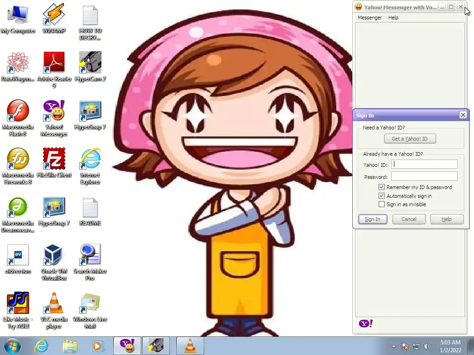Screen dimensions: 474x355
Task: Select the README file icon
Action: click(90, 211)
